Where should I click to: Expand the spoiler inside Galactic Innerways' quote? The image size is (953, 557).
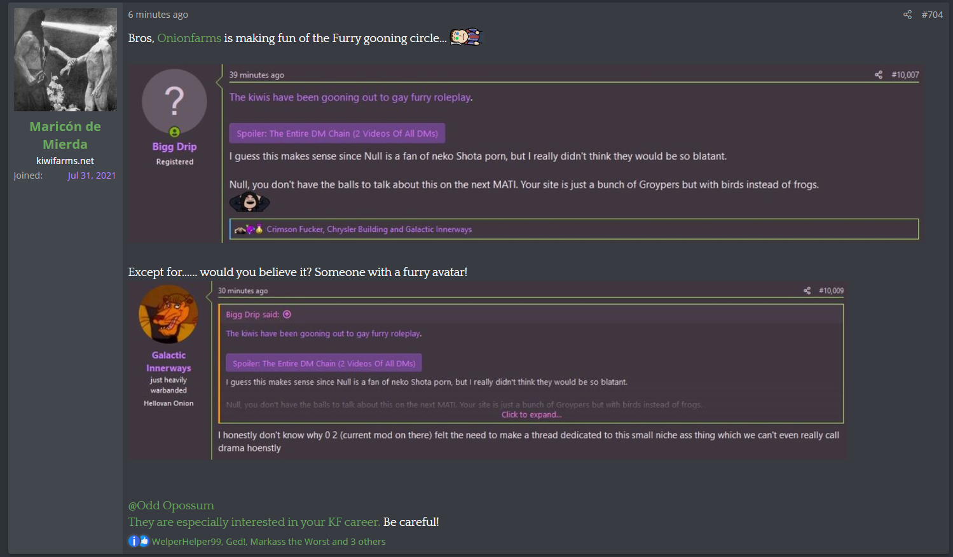[x=324, y=363]
